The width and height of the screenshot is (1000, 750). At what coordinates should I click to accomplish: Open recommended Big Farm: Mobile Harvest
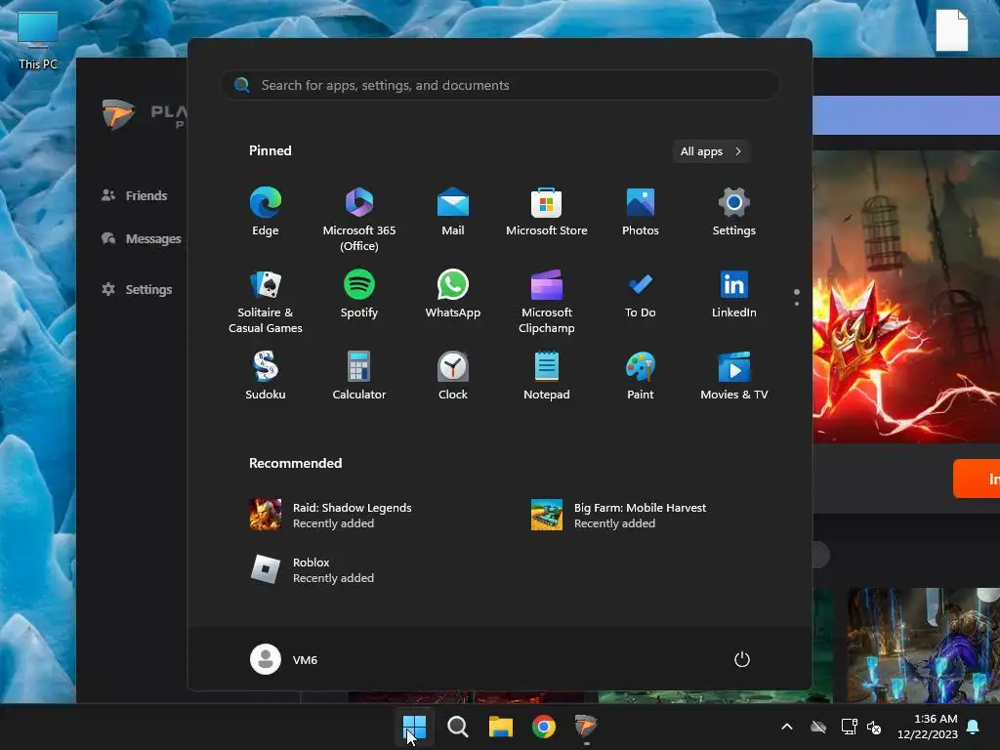pos(618,516)
